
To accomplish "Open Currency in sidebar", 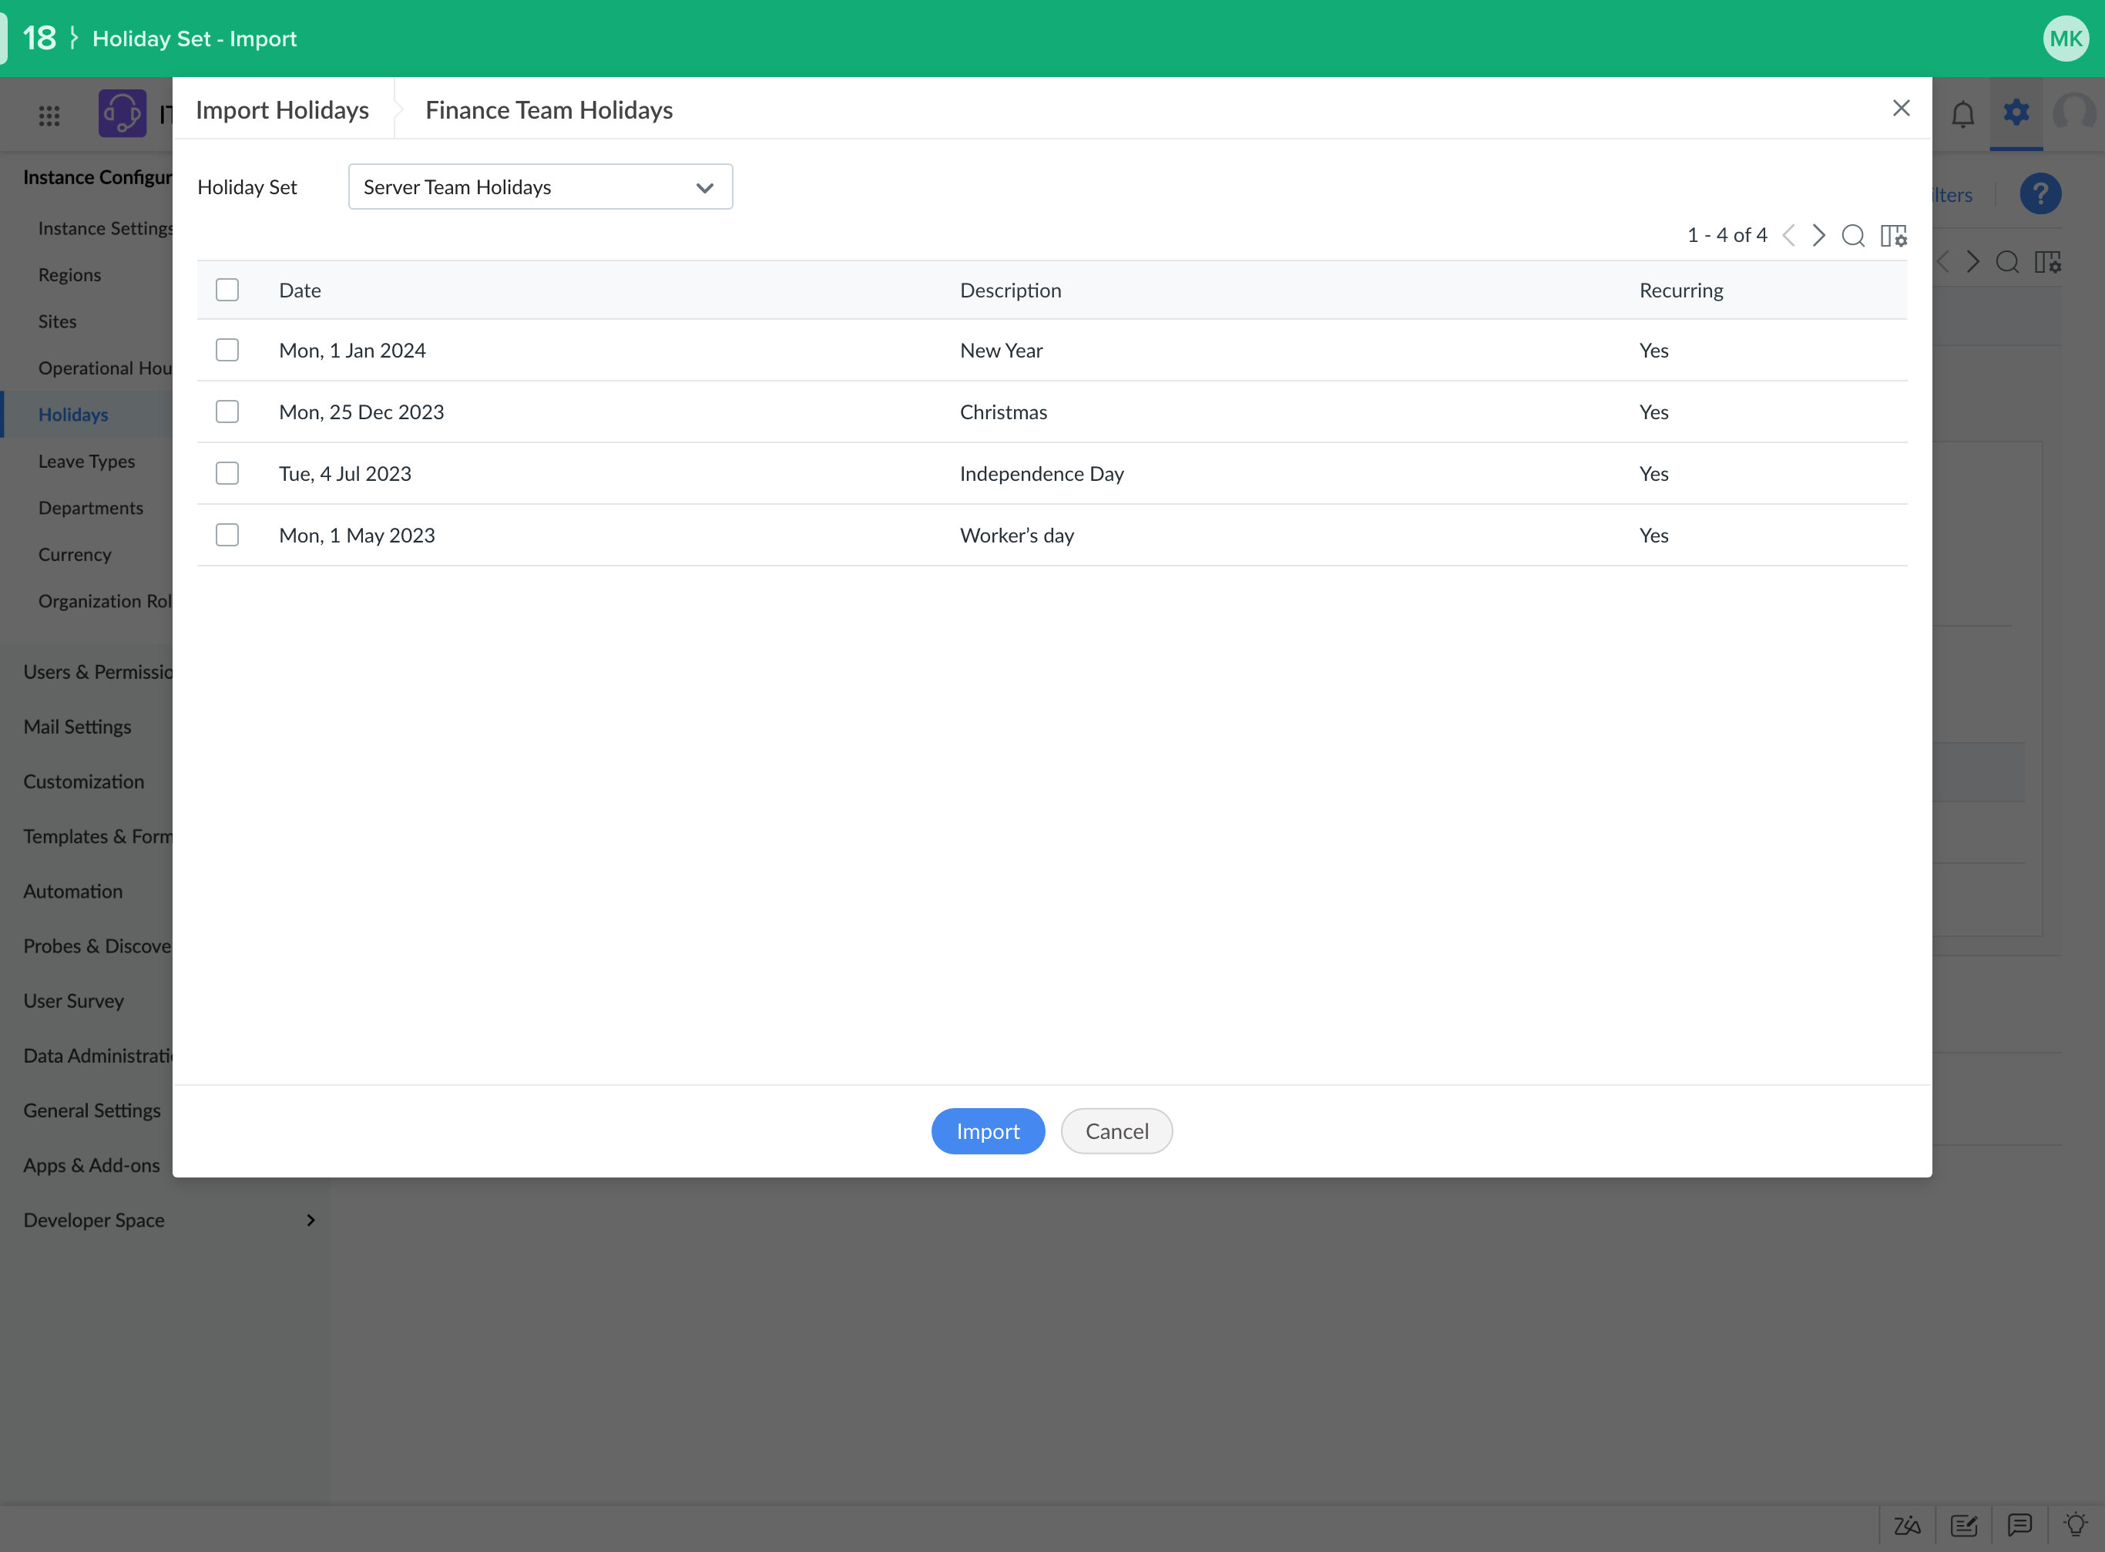I will tap(76, 554).
